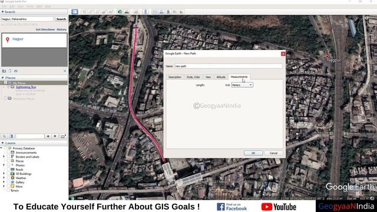
Task: Select the Add Placemark toolbar icon
Action: coord(84,12)
